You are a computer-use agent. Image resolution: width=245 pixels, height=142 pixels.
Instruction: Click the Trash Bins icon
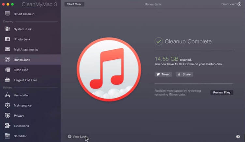point(7,70)
